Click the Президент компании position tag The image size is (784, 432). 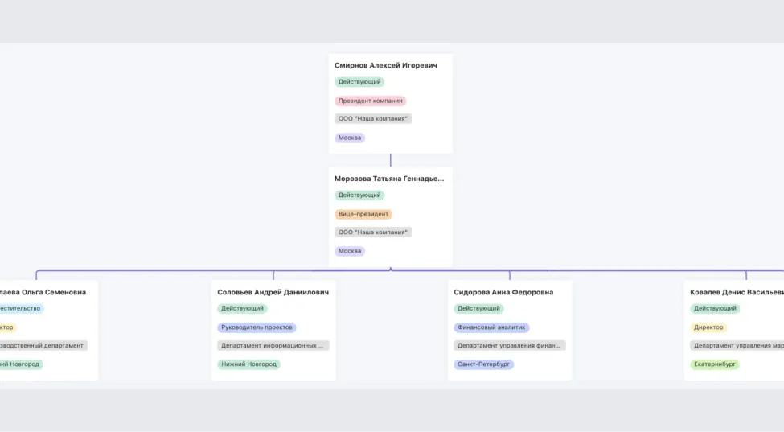(370, 101)
